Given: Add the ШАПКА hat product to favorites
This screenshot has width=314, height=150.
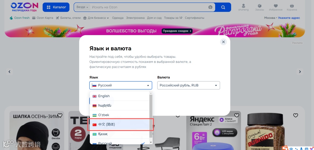Looking at the screenshot, I should (60, 115).
